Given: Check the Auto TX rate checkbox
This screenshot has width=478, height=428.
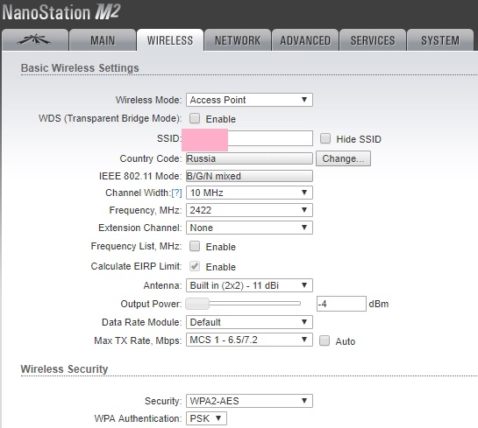Looking at the screenshot, I should click(x=325, y=340).
